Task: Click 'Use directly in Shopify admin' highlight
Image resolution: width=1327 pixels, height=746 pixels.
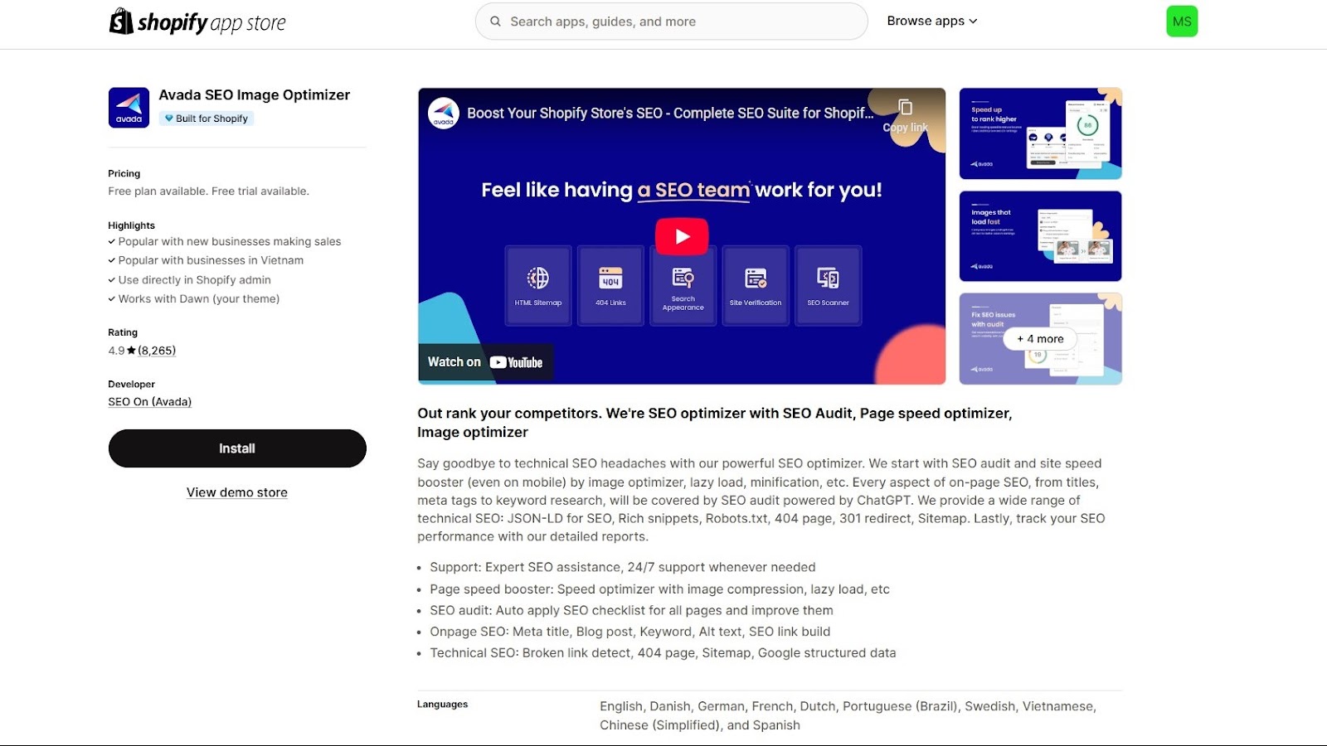Action: 194,280
